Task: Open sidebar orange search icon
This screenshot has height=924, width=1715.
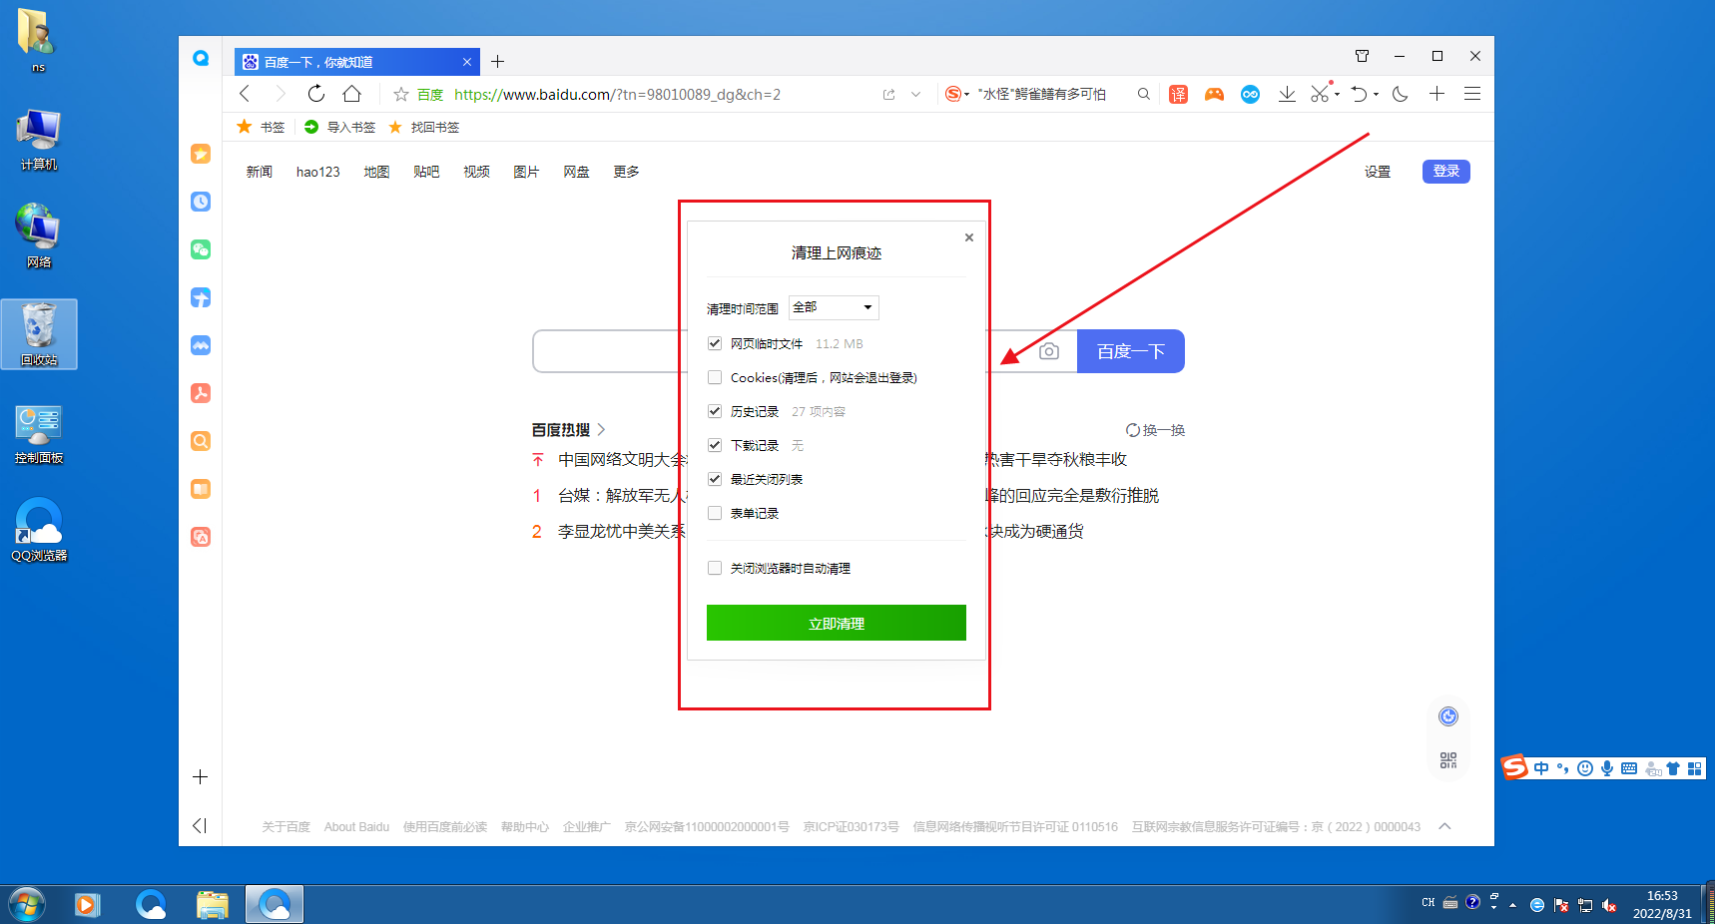Action: (x=201, y=441)
